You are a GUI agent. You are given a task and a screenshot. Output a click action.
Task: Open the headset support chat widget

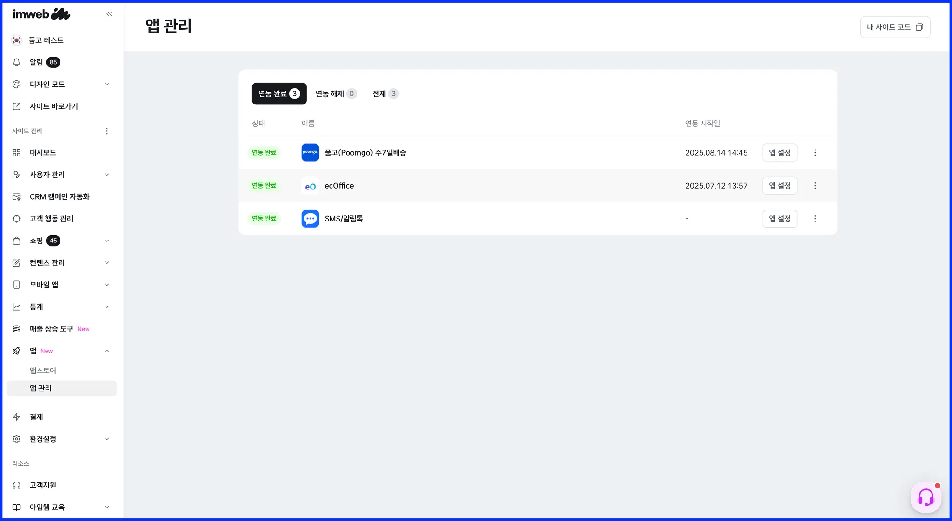point(926,497)
